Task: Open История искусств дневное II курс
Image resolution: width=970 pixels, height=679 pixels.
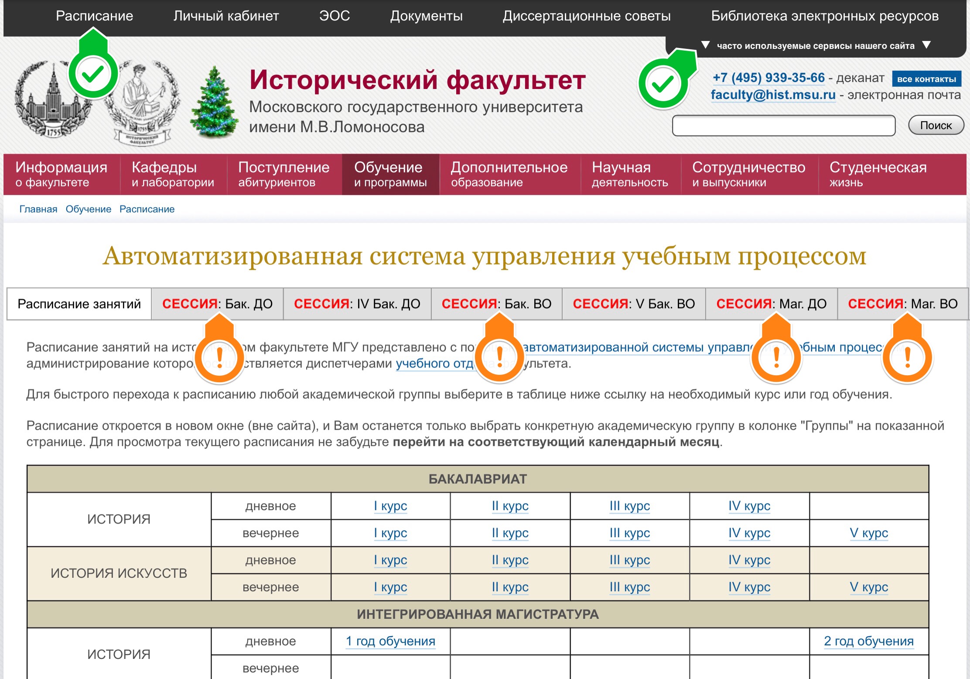Action: coord(510,560)
